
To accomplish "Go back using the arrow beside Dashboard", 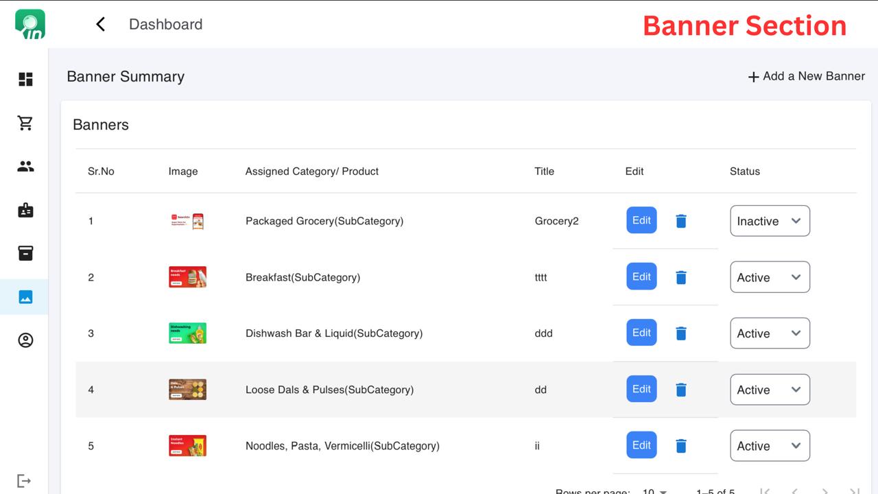I will coord(101,25).
